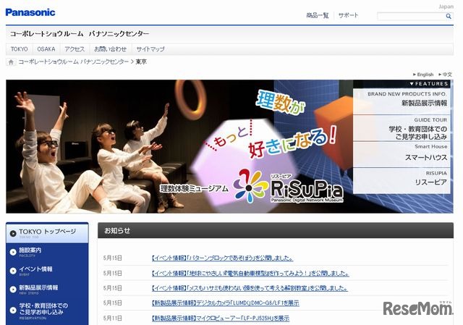Click the コーポレートショウルーム パナソニックセンター breadcrumb link
The height and width of the screenshot is (325, 463).
click(x=74, y=62)
